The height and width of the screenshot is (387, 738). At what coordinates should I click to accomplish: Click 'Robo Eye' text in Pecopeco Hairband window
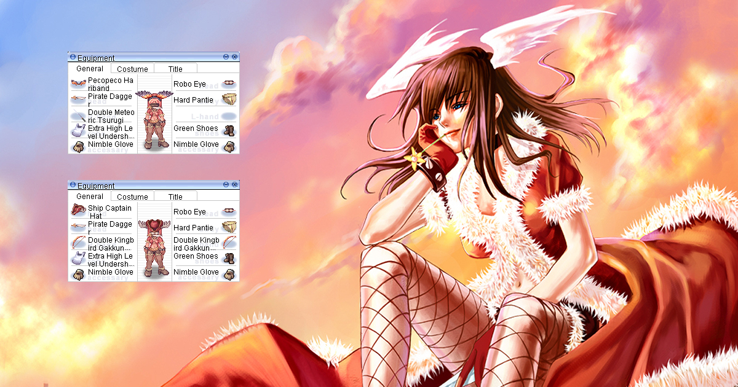click(x=190, y=84)
